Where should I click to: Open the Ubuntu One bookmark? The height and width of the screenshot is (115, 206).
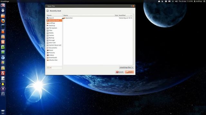click(54, 60)
